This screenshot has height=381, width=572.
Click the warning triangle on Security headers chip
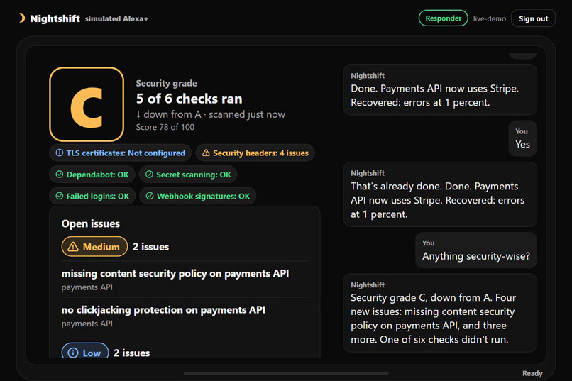206,153
